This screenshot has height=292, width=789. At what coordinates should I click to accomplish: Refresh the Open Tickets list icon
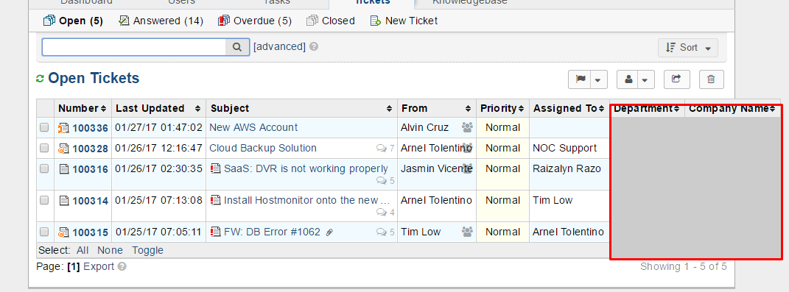(41, 79)
